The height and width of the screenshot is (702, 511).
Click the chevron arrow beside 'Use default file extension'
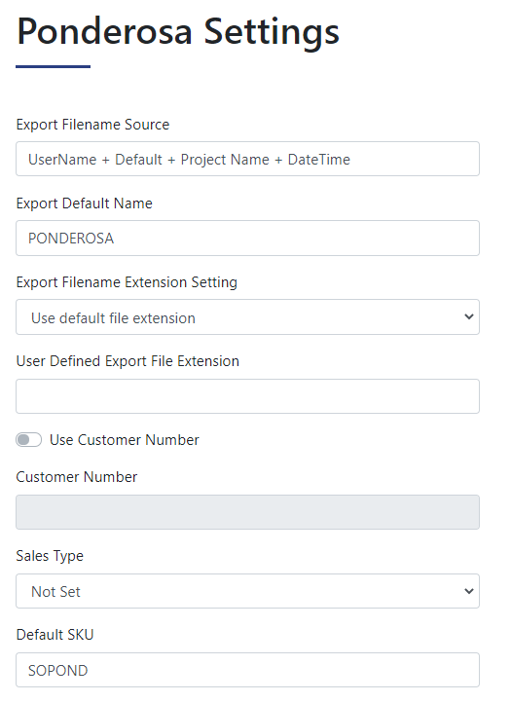point(468,317)
